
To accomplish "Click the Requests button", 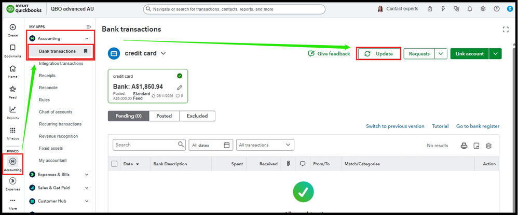I will (419, 54).
